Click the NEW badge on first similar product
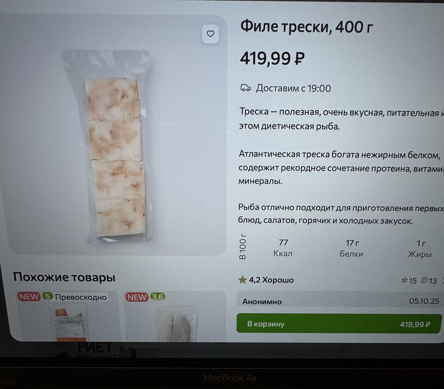Screen dimensions: 444x389 pyautogui.click(x=29, y=296)
